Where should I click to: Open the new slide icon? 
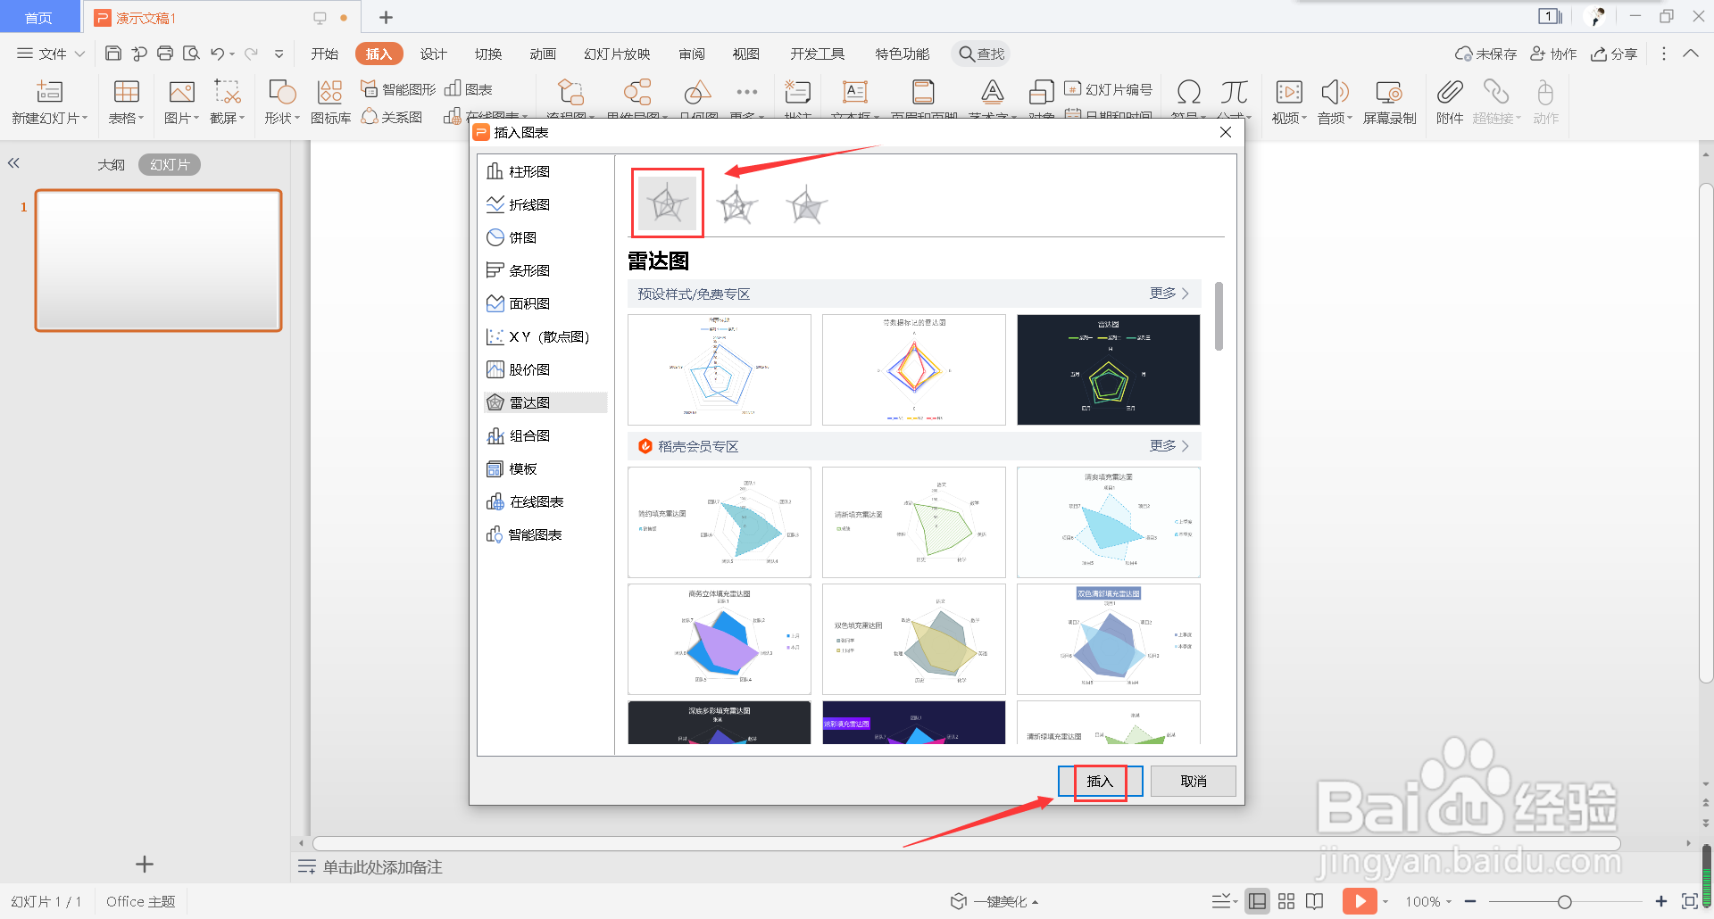pyautogui.click(x=49, y=92)
